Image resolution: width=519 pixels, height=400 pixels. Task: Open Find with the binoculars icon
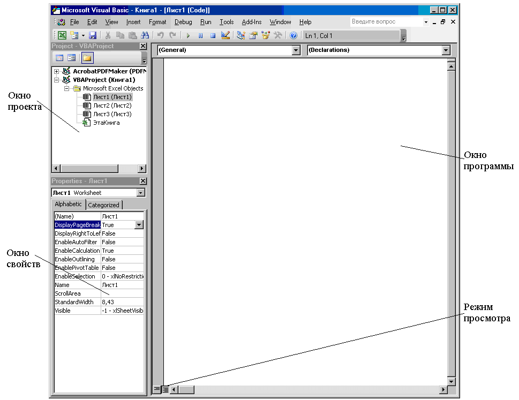(145, 35)
